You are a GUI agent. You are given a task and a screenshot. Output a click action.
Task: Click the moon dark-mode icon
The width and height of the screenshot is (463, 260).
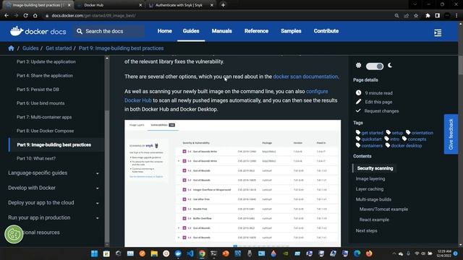click(390, 65)
